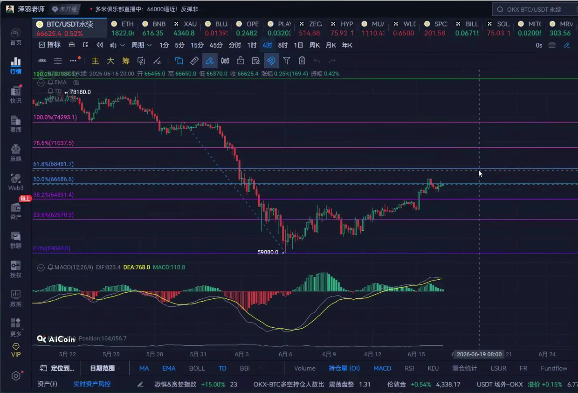Open the 资产 assets sidebar icon
578x393 pixels.
coord(16,211)
